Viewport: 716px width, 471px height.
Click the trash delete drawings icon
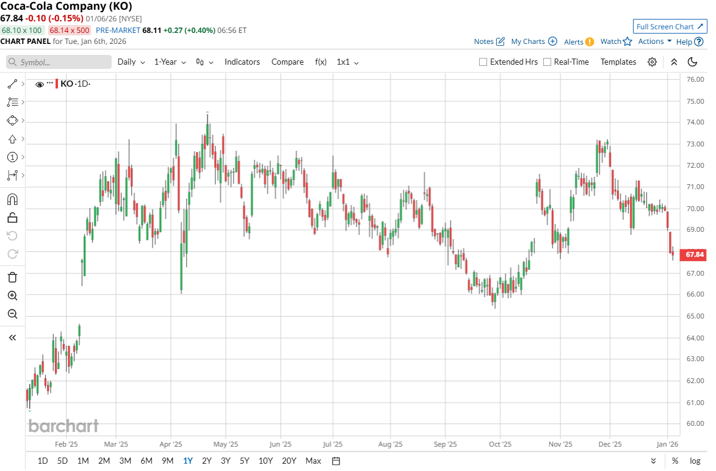click(12, 277)
